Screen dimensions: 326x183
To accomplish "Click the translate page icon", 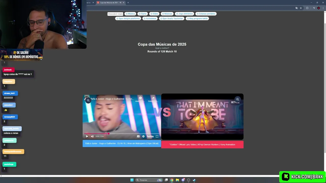I will pos(296,8).
